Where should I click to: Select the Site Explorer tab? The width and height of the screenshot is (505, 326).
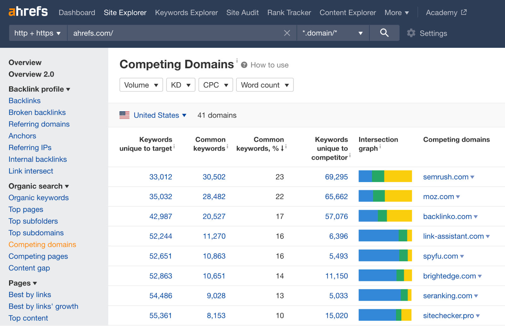[125, 13]
